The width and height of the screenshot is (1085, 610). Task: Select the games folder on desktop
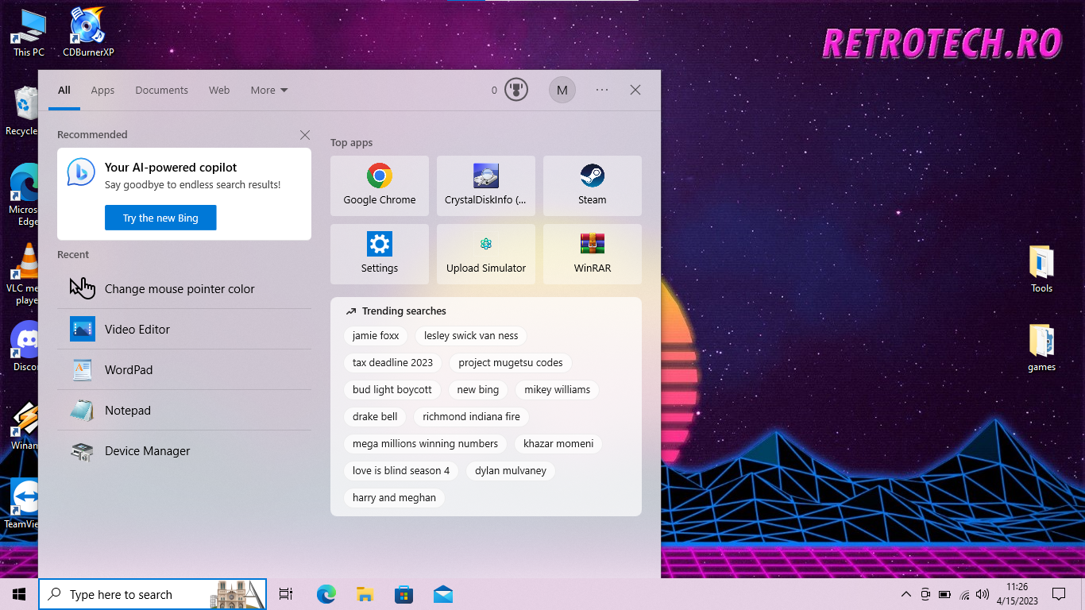click(x=1041, y=348)
